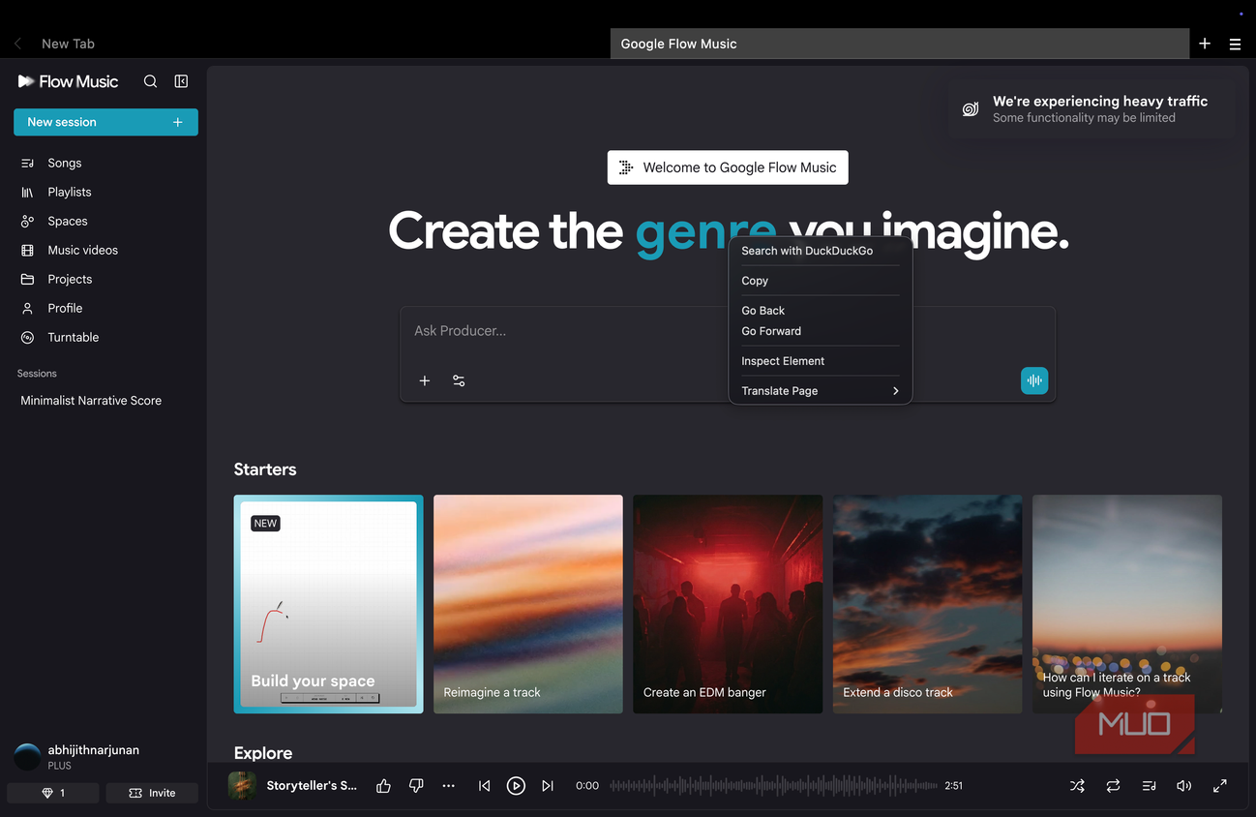Open Reimagine a track starter card
The height and width of the screenshot is (817, 1256).
pos(528,604)
